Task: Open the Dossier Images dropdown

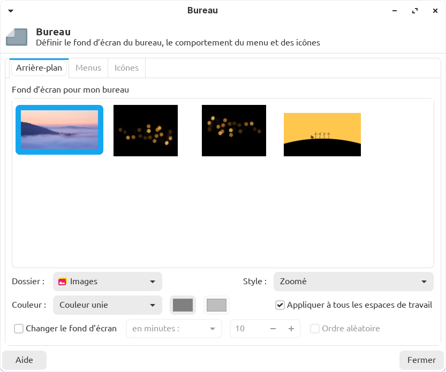Action: tap(107, 282)
